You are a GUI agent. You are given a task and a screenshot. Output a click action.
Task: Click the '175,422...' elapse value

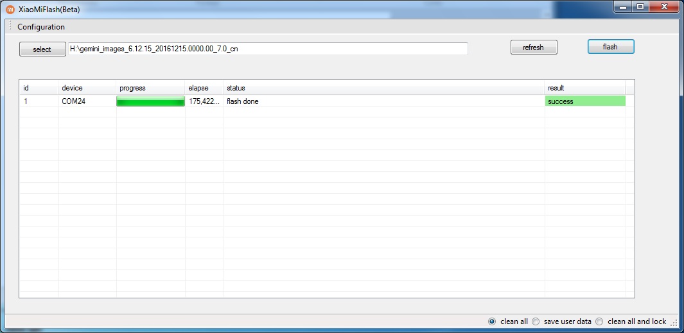204,101
